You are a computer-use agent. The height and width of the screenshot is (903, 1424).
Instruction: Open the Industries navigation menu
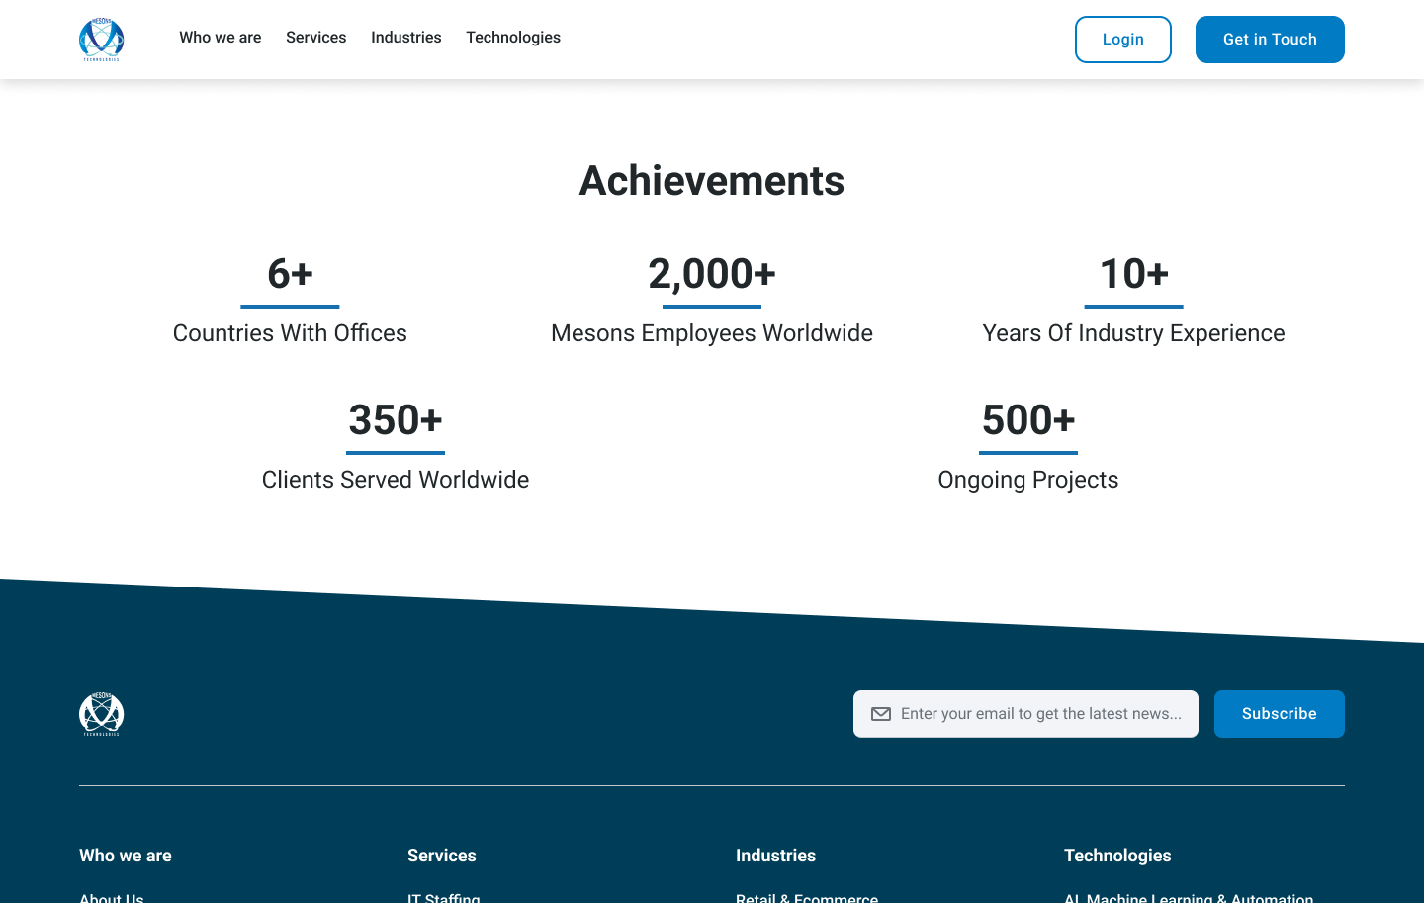406,38
